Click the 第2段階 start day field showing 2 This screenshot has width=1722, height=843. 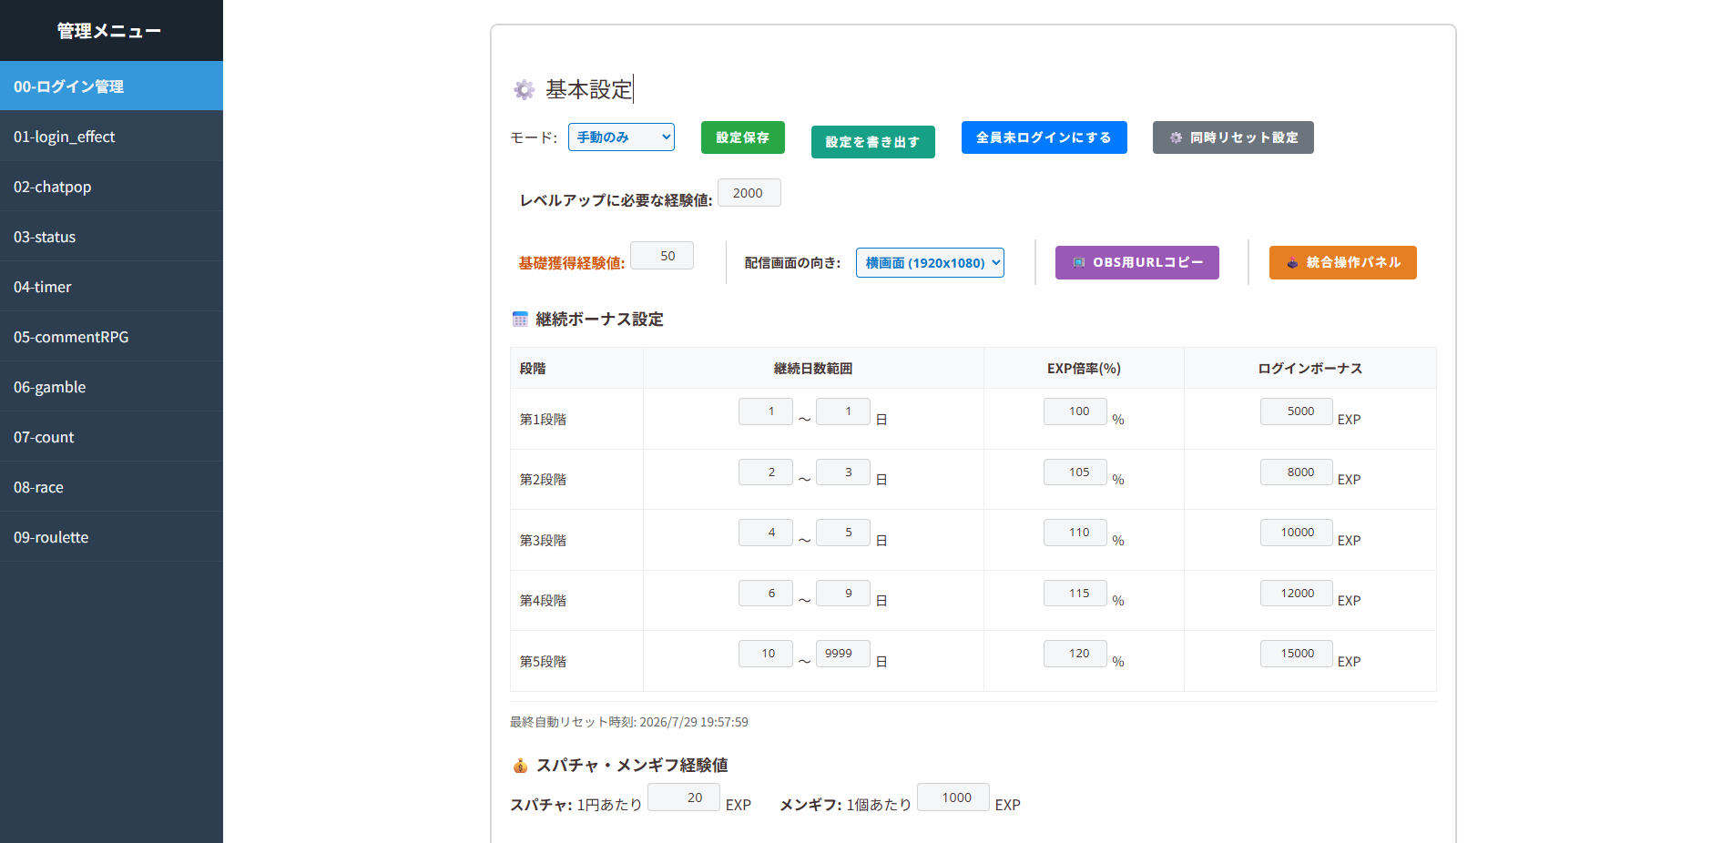pyautogui.click(x=766, y=472)
